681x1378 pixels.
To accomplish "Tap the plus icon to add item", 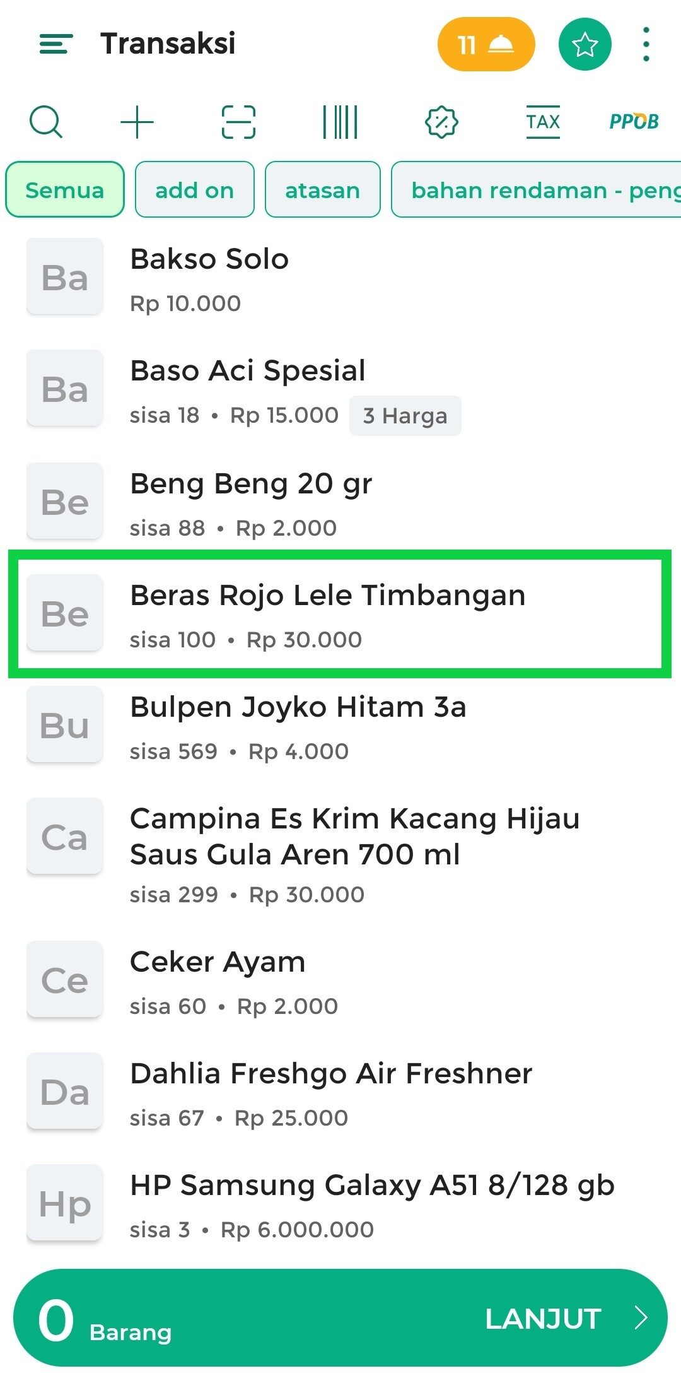I will tap(137, 122).
